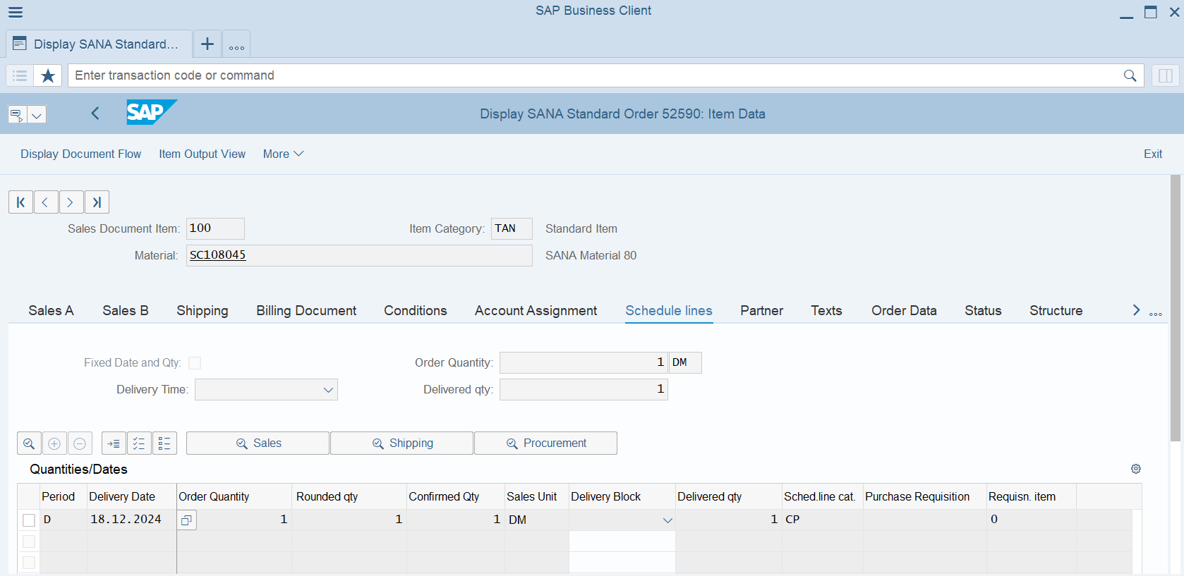Click the Sales details button
The height and width of the screenshot is (576, 1184).
click(258, 443)
